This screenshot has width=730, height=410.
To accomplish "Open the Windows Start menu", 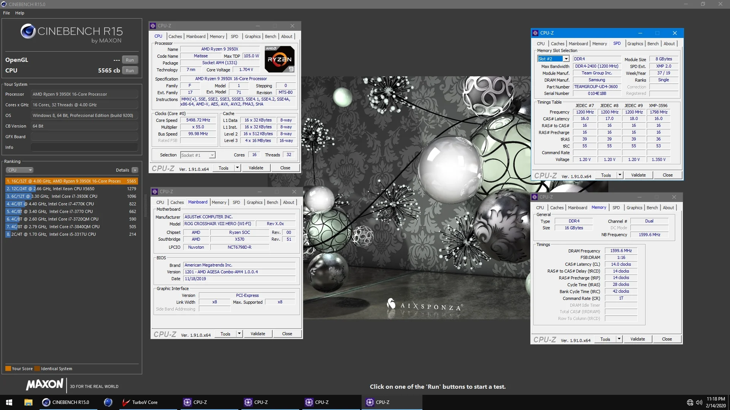I will pyautogui.click(x=9, y=402).
